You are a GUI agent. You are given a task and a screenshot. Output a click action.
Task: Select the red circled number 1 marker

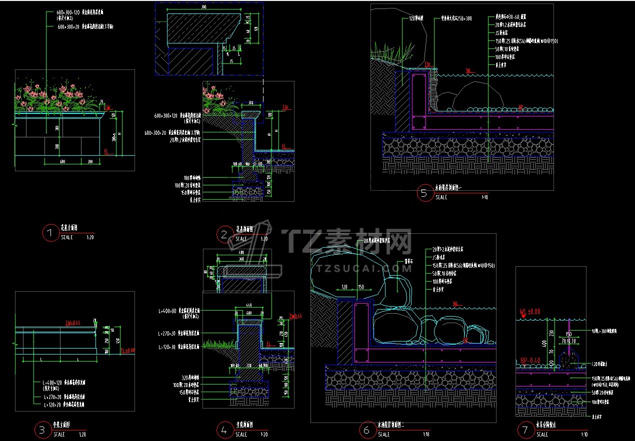(x=50, y=233)
